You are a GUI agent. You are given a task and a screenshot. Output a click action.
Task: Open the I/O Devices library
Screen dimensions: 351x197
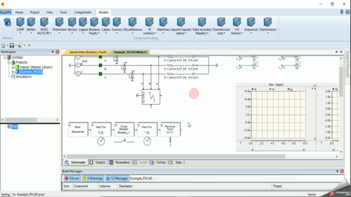point(237,26)
